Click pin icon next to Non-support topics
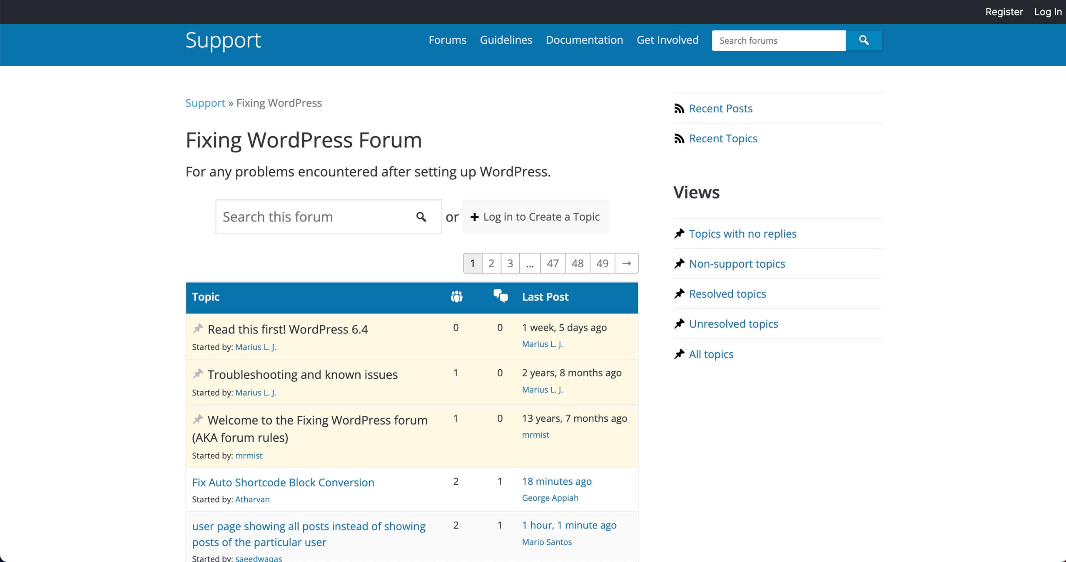The width and height of the screenshot is (1066, 562). click(679, 264)
